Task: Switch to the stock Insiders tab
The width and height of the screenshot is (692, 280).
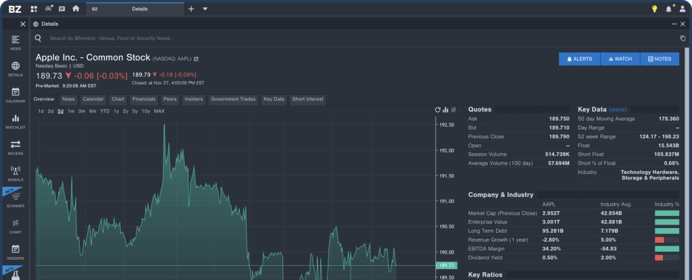Action: (194, 99)
